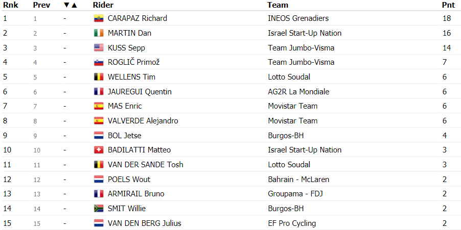Click Ecuador flag icon beside CARAPAZ Richard
This screenshot has height=230, width=461.
pos(99,18)
